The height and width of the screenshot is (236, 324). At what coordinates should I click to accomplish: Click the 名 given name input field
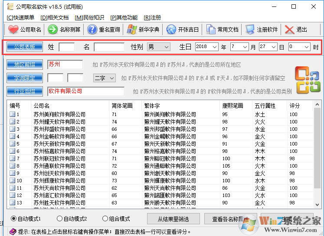click(109, 47)
